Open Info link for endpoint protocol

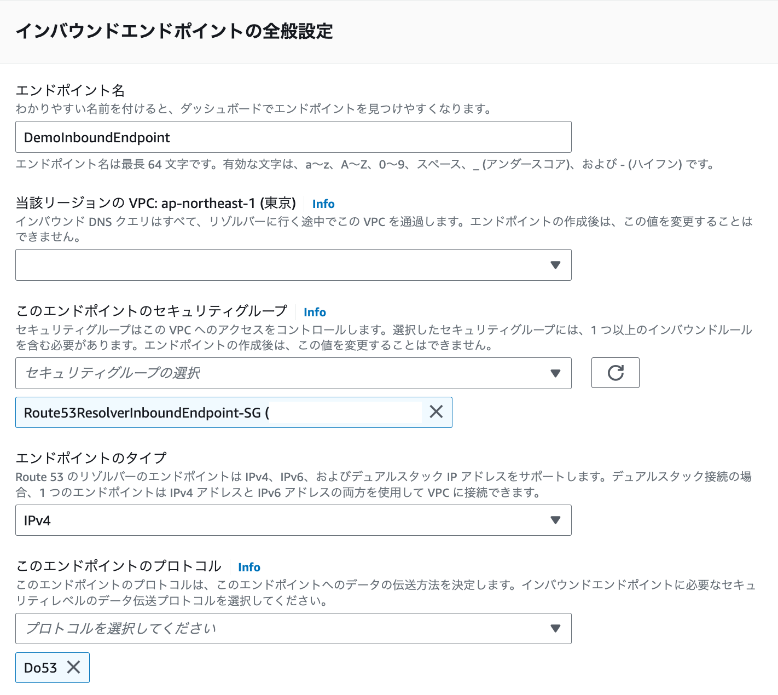pyautogui.click(x=249, y=567)
